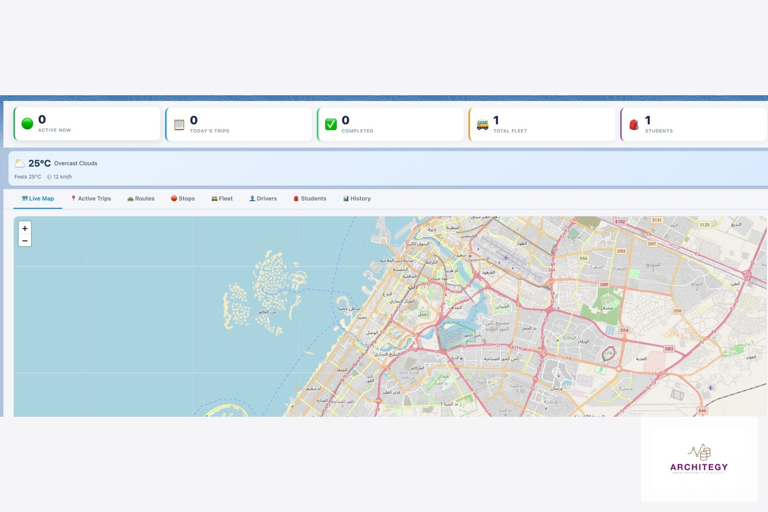Open the Fleet tab
Screen dimensions: 768x512
pyautogui.click(x=222, y=199)
